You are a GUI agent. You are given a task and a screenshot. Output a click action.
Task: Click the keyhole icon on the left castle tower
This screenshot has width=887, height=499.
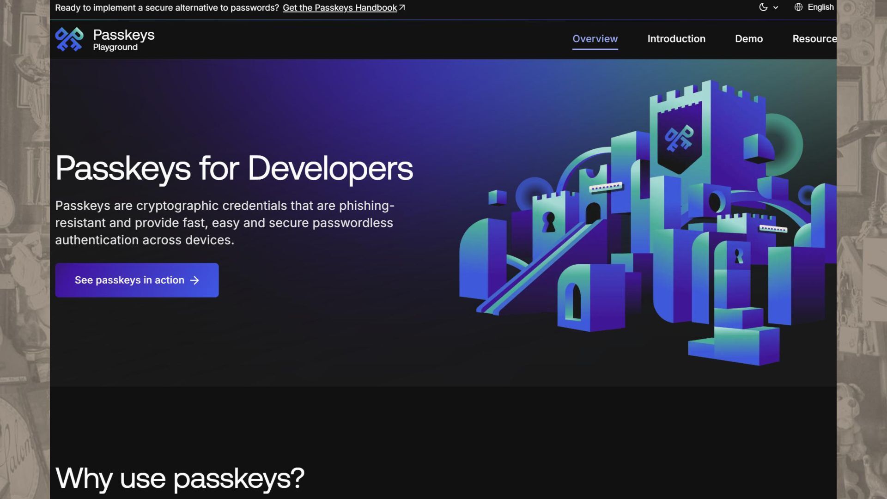[549, 222]
